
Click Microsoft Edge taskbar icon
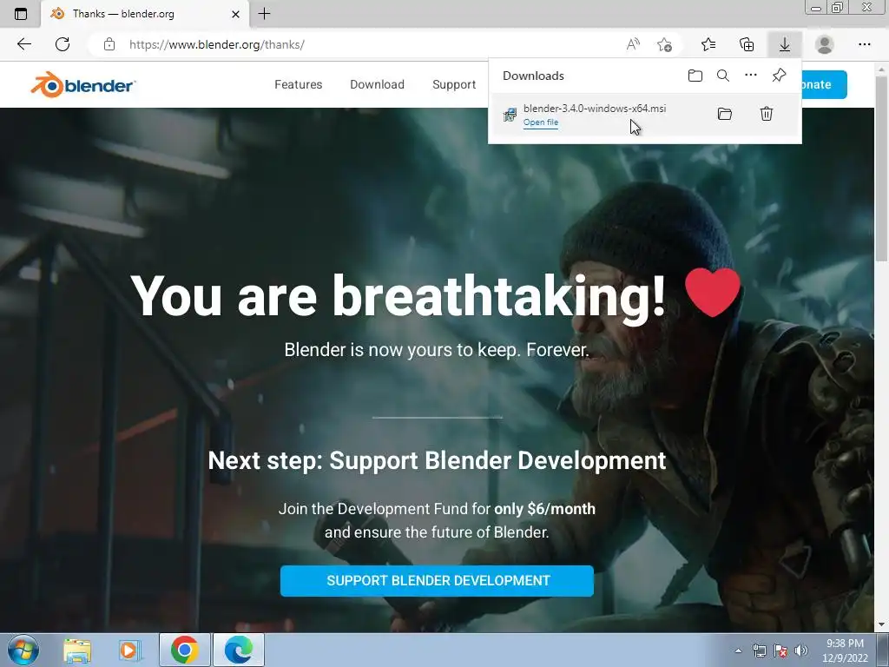click(x=239, y=650)
